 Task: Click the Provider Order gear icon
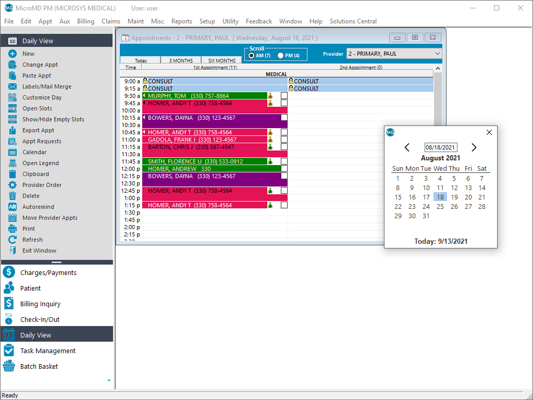point(13,185)
